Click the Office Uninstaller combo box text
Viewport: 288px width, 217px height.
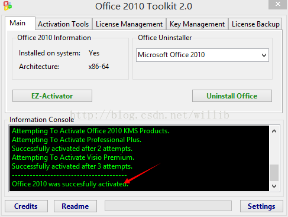pyautogui.click(x=171, y=55)
